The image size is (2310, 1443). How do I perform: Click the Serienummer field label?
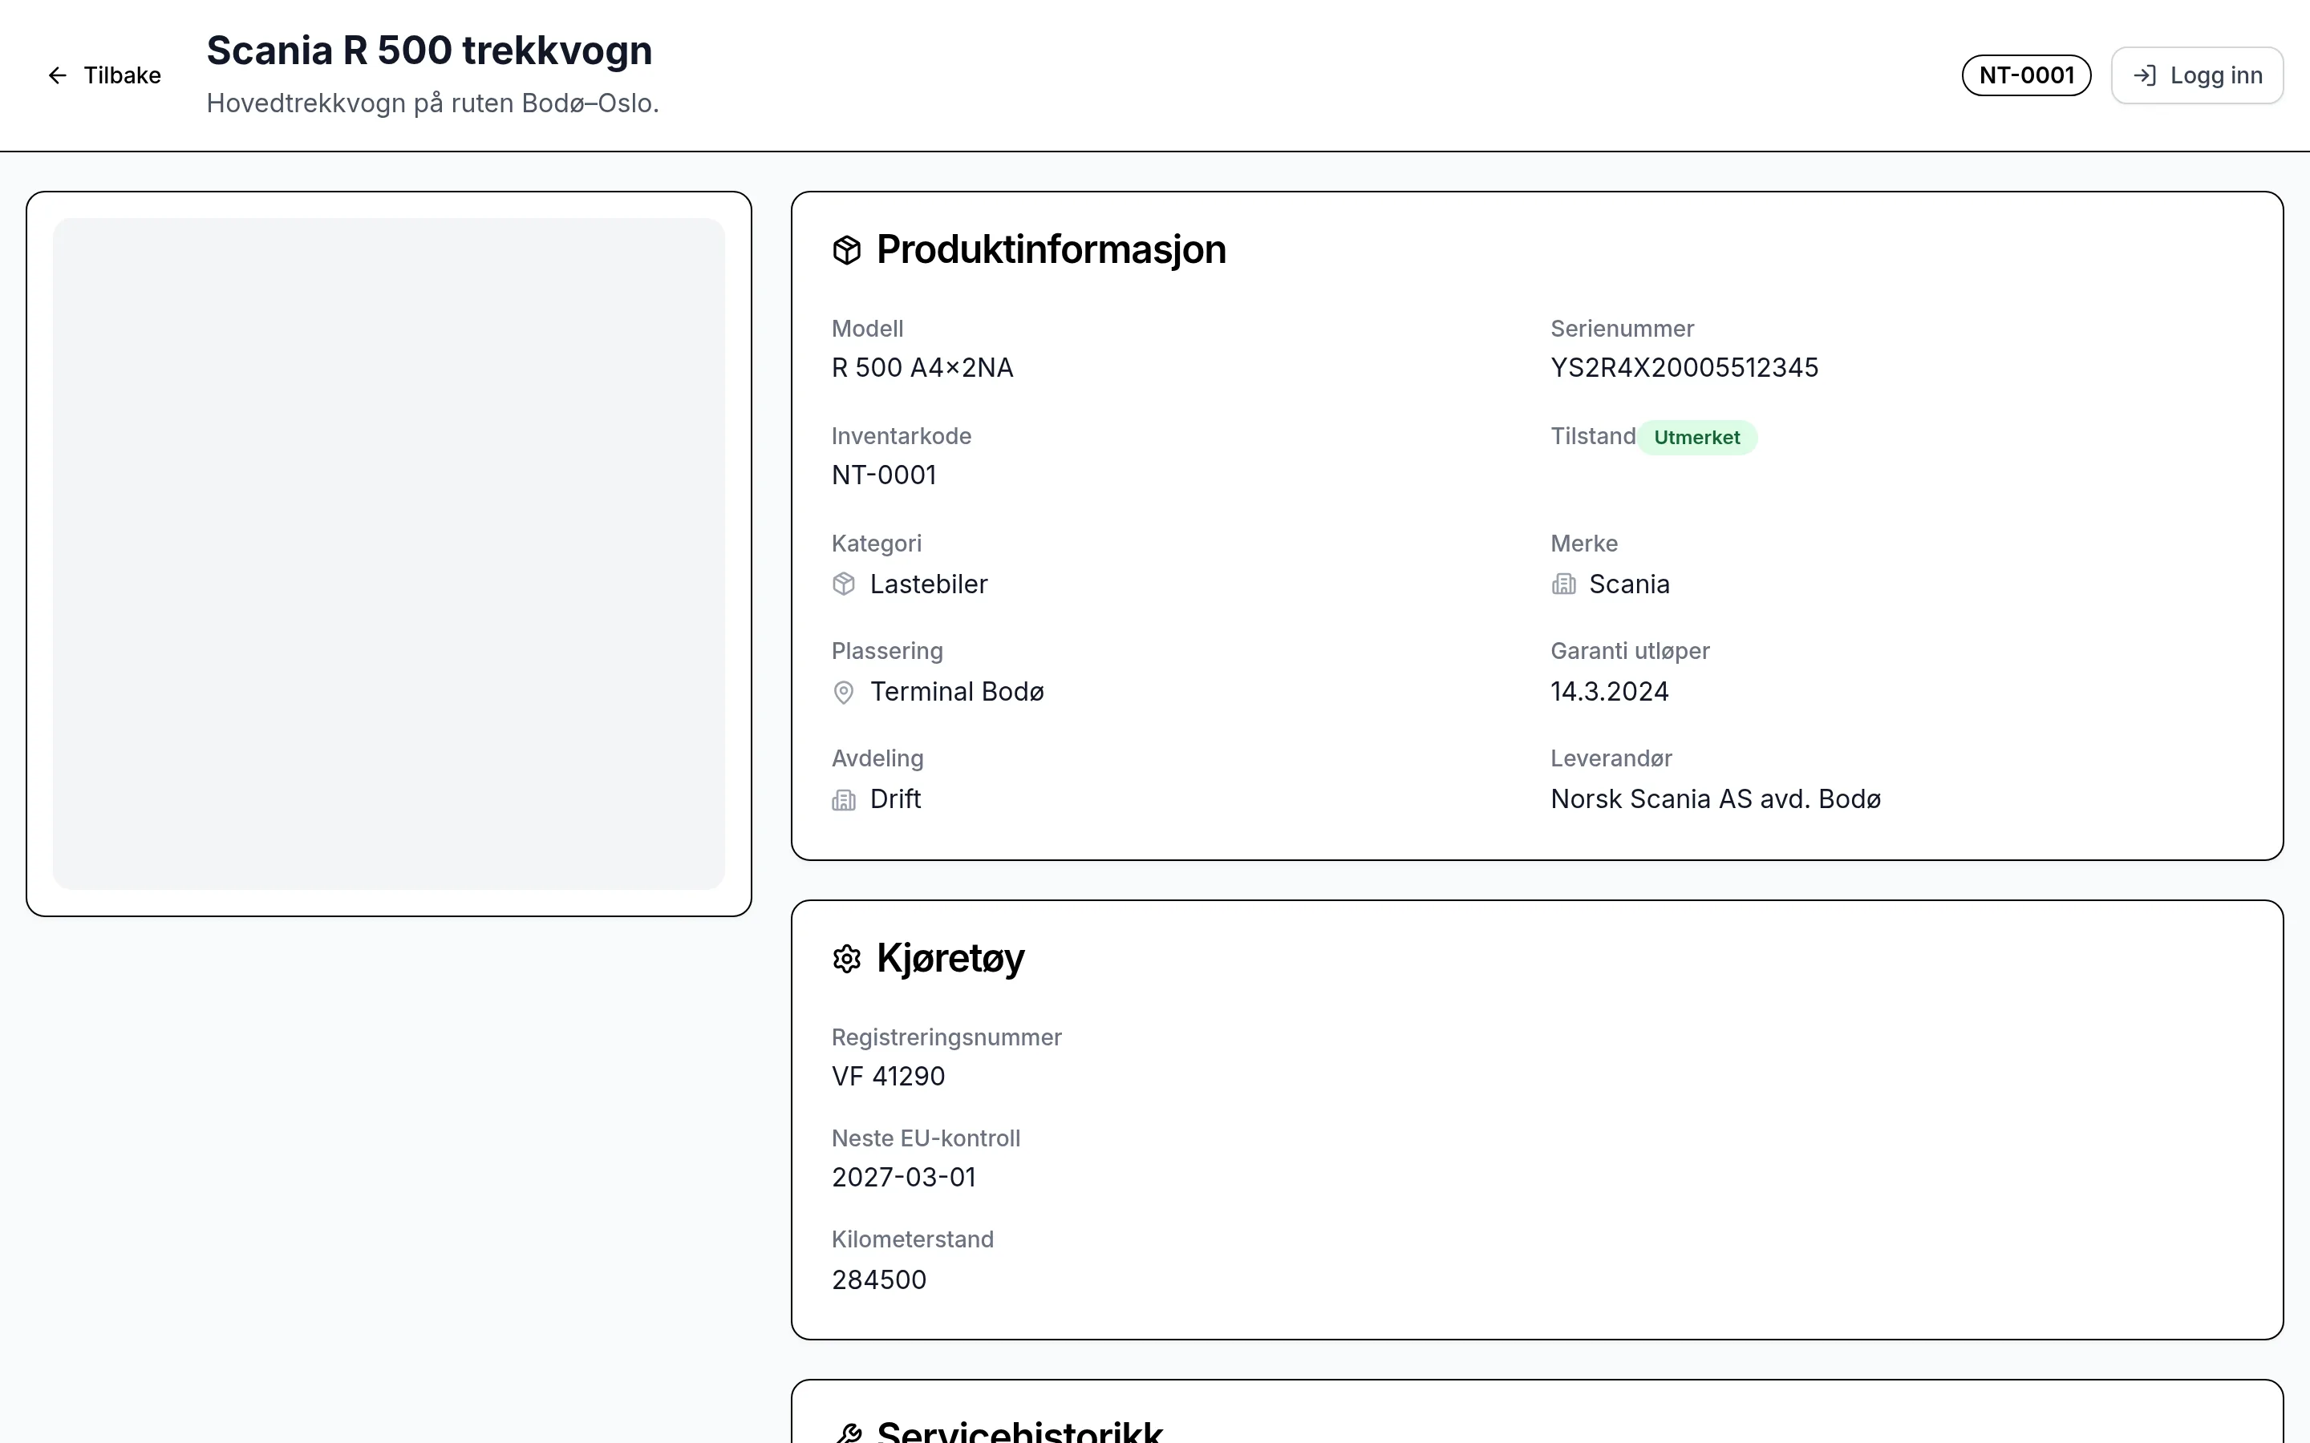(x=1622, y=329)
